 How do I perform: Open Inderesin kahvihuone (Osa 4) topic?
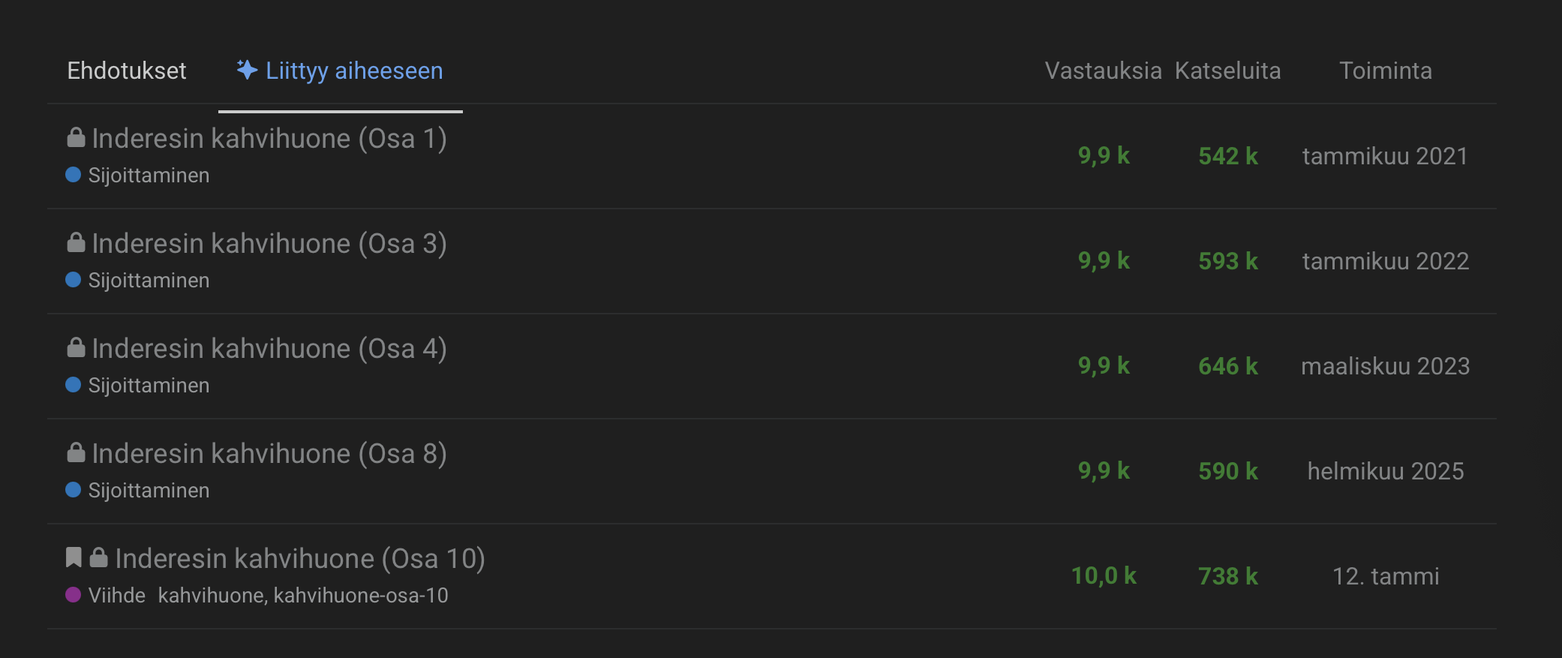click(269, 348)
